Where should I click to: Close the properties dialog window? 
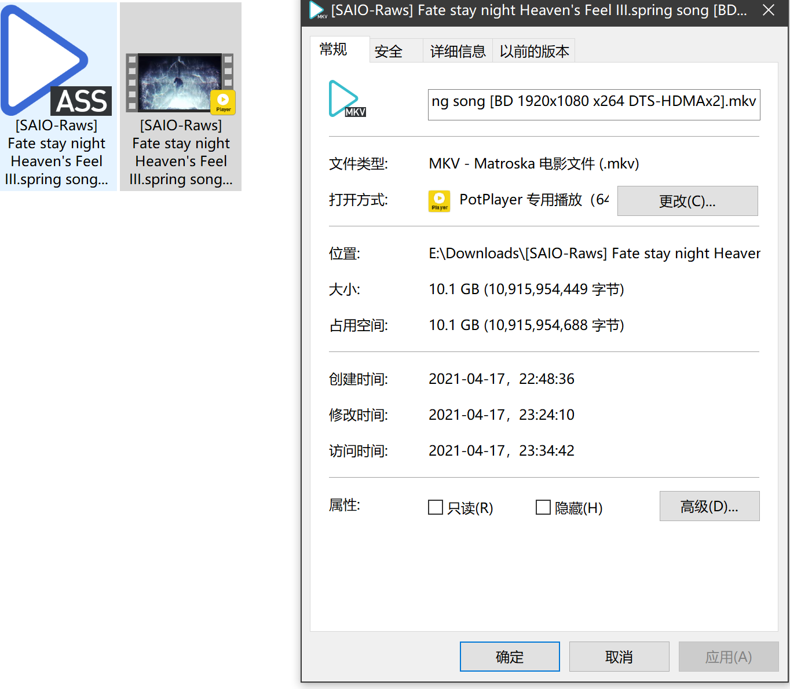click(769, 10)
